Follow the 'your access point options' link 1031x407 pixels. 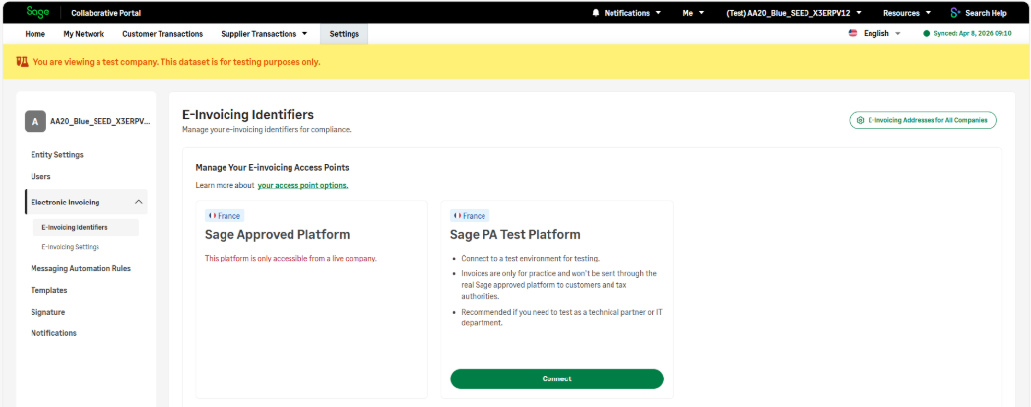pos(302,185)
